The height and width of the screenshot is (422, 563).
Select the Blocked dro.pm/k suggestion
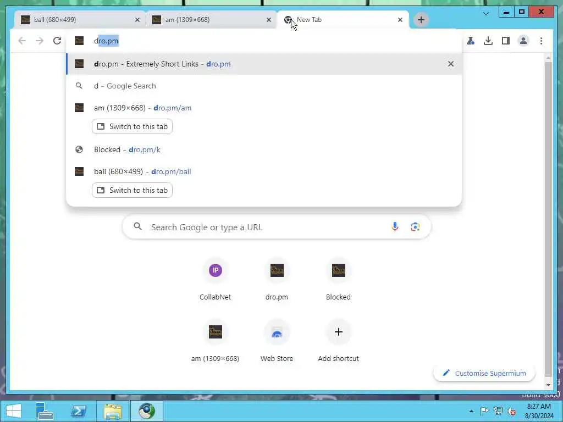pos(264,149)
